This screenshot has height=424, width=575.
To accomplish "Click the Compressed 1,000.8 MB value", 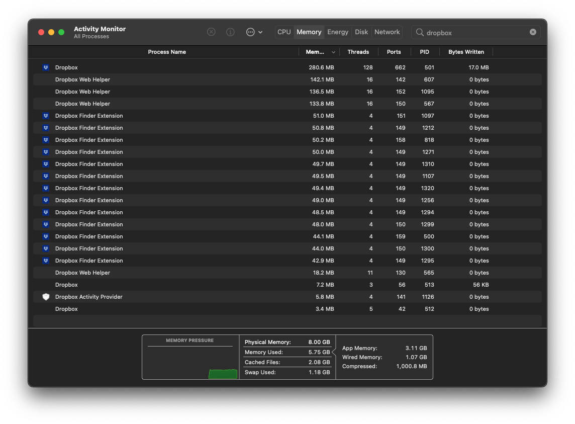I will point(412,366).
